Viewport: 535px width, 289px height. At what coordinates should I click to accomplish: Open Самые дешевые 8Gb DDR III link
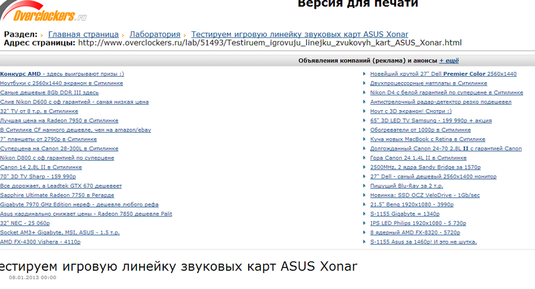49,93
